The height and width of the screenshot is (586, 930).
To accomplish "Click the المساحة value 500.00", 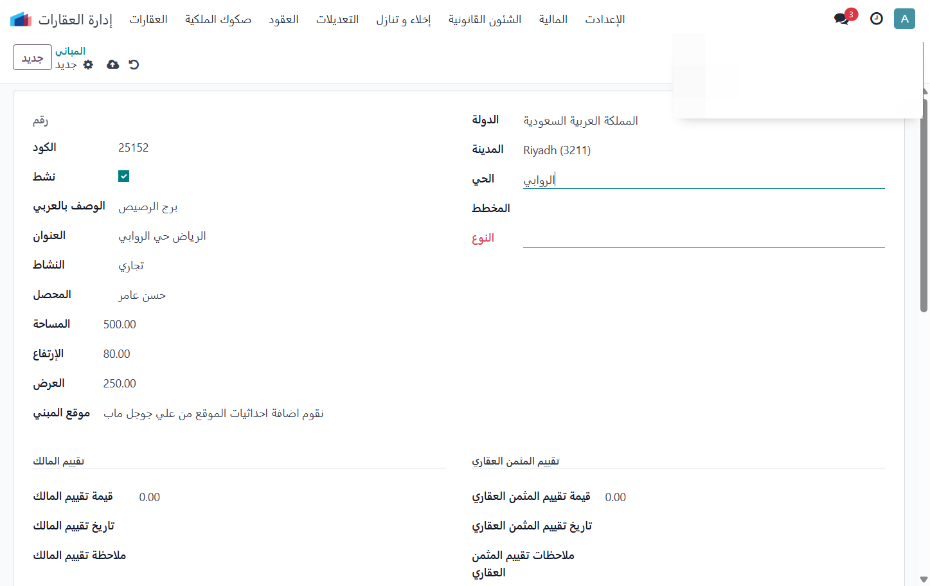I will point(120,324).
